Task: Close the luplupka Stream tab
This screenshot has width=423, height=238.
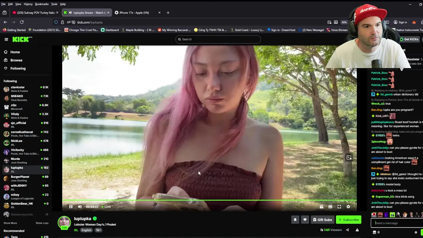Action: click(x=108, y=13)
